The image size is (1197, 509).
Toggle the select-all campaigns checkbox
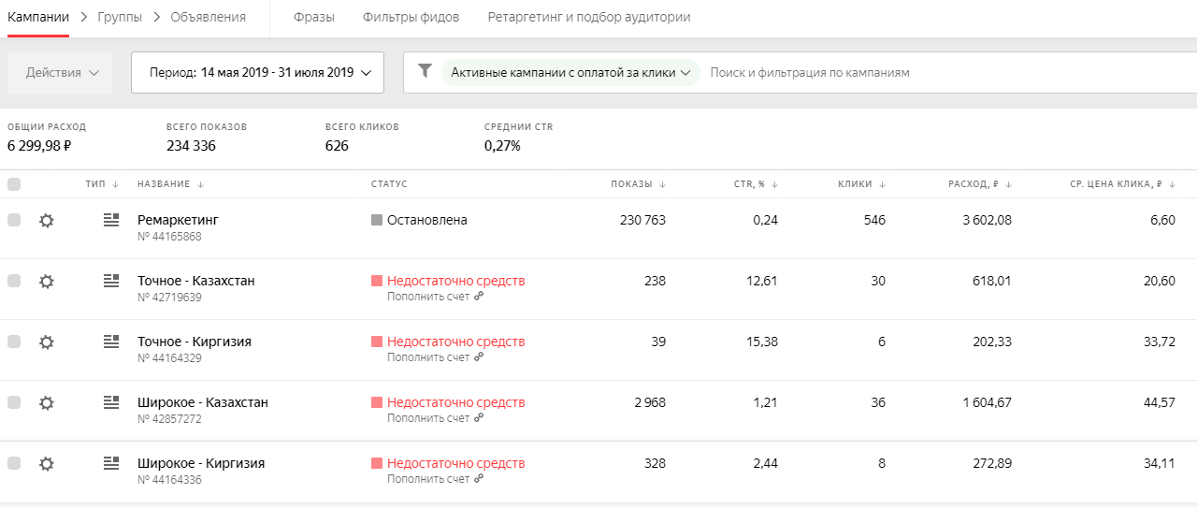[x=14, y=184]
